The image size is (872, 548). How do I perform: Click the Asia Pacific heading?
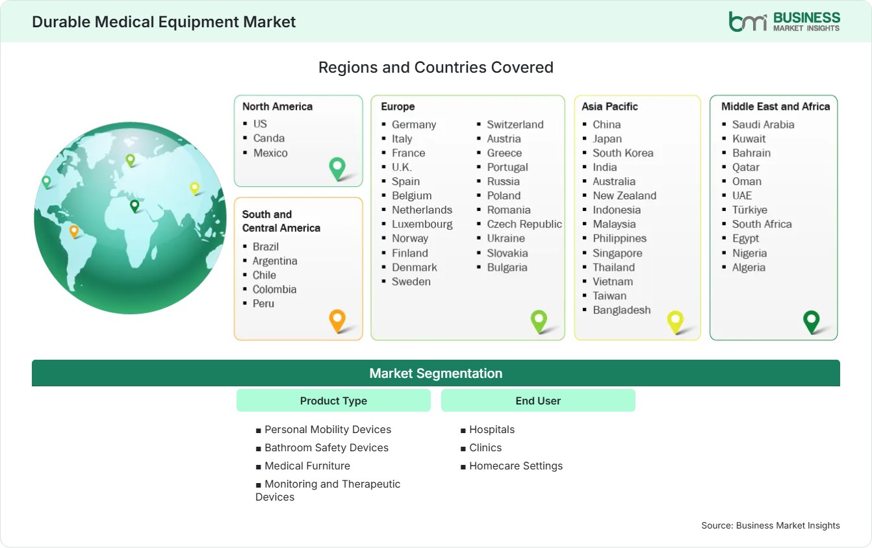point(610,106)
